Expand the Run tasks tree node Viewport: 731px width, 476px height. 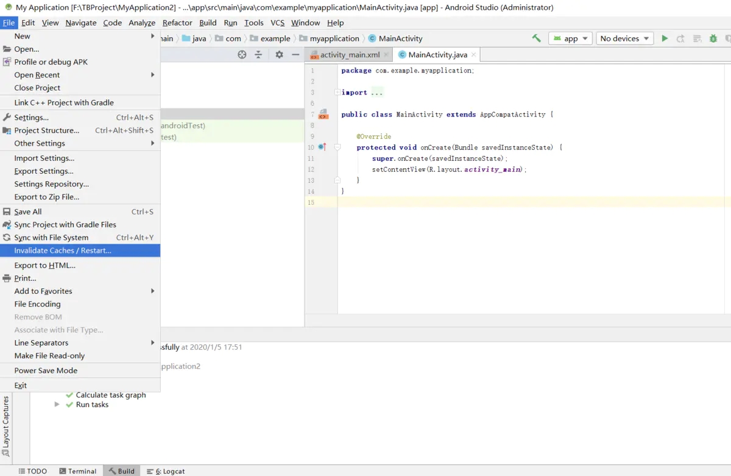pos(57,405)
